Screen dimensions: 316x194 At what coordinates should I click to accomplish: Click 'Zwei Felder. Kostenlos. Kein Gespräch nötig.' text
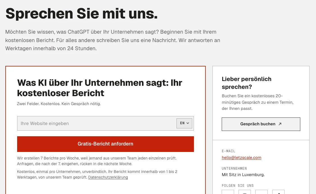tap(59, 104)
